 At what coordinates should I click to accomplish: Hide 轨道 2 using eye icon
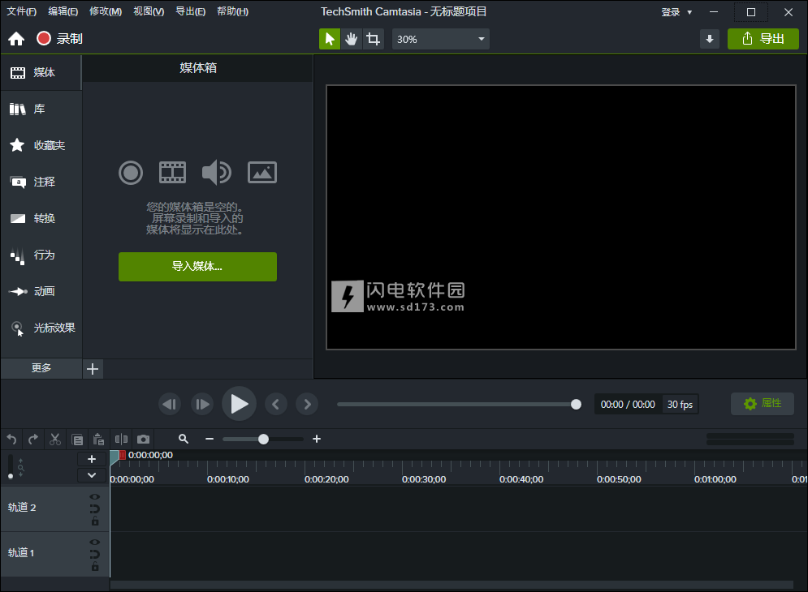95,496
